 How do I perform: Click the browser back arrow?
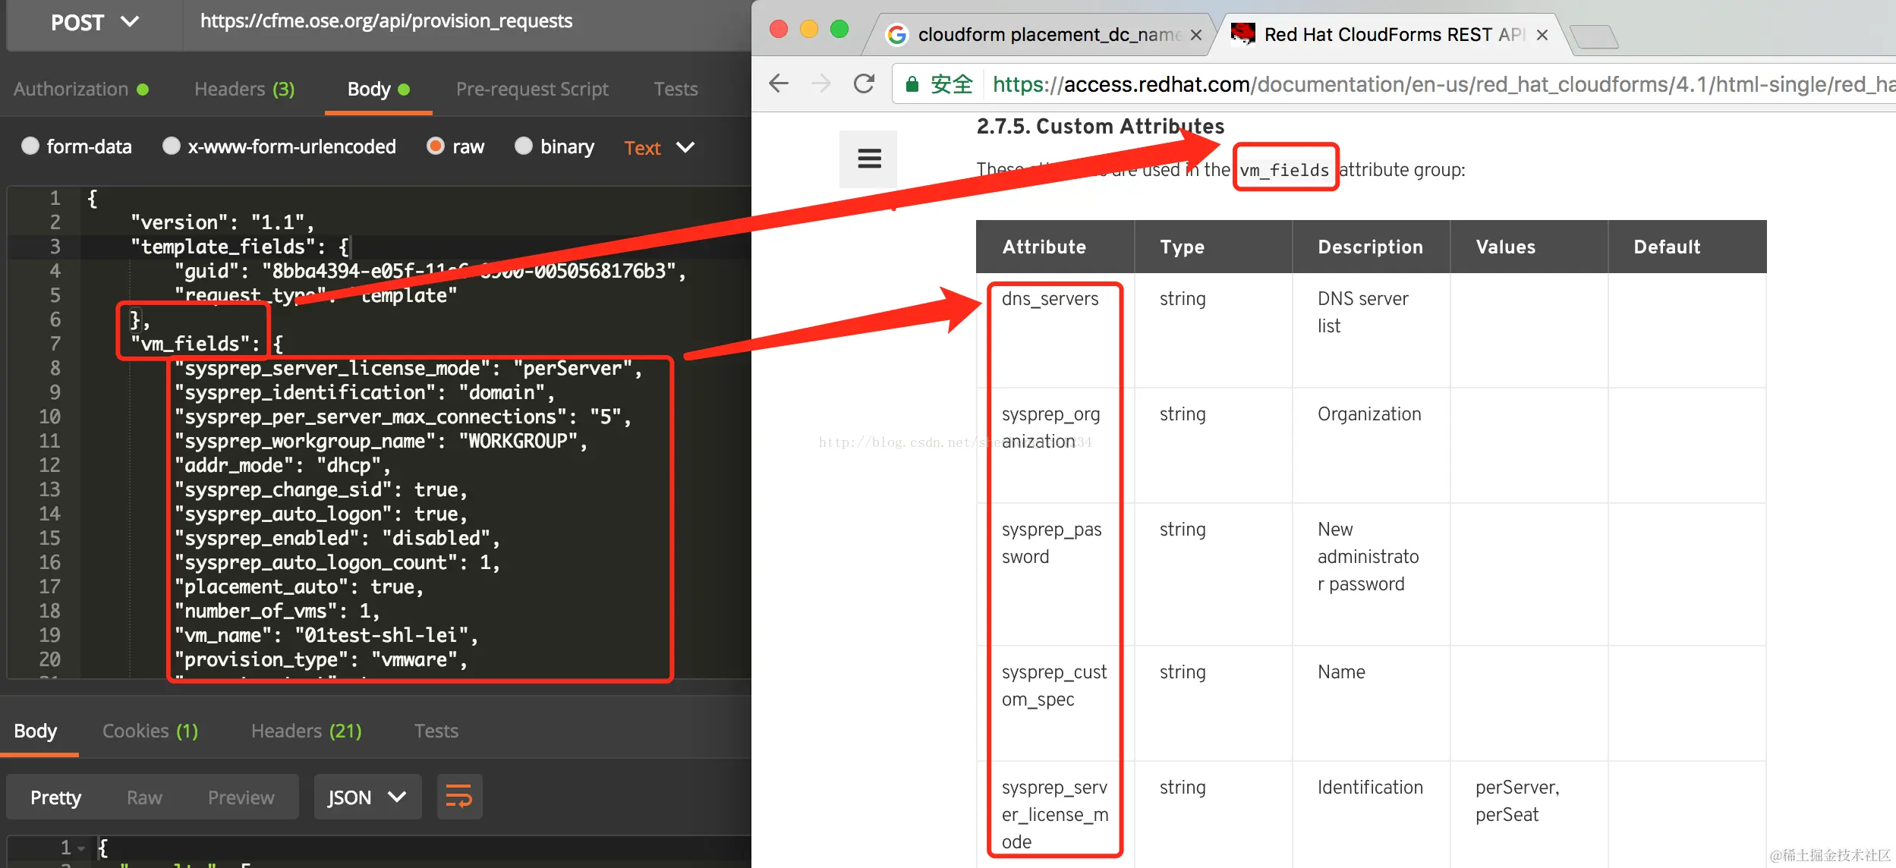(779, 83)
